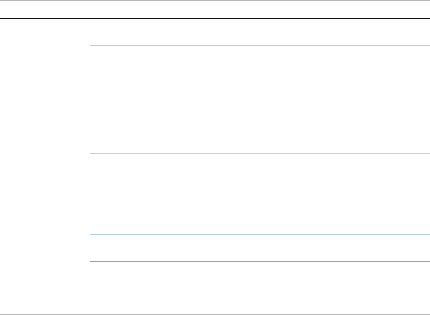This screenshot has height=315, width=430.
Task: Click the black divider between the two sections
Action: click(215, 207)
